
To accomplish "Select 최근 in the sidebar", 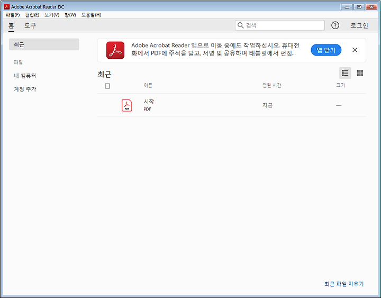I will [x=44, y=44].
